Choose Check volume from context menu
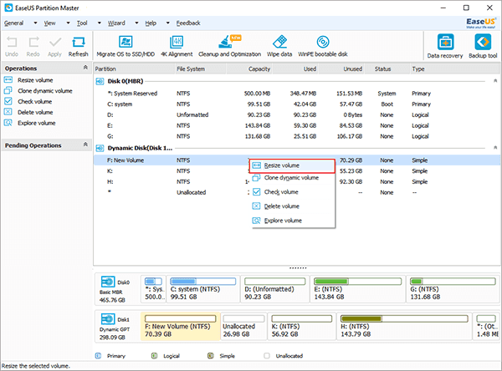The width and height of the screenshot is (502, 371). point(292,192)
